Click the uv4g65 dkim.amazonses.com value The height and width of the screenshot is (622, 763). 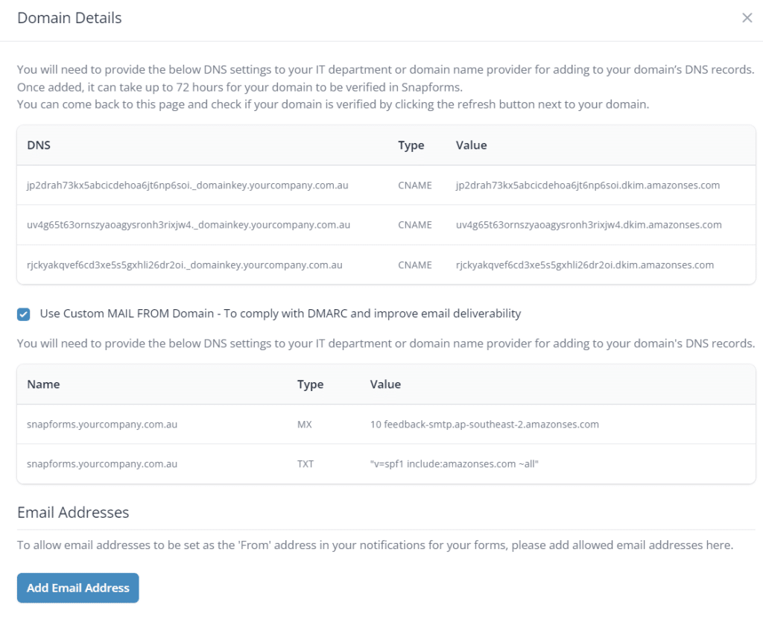589,224
